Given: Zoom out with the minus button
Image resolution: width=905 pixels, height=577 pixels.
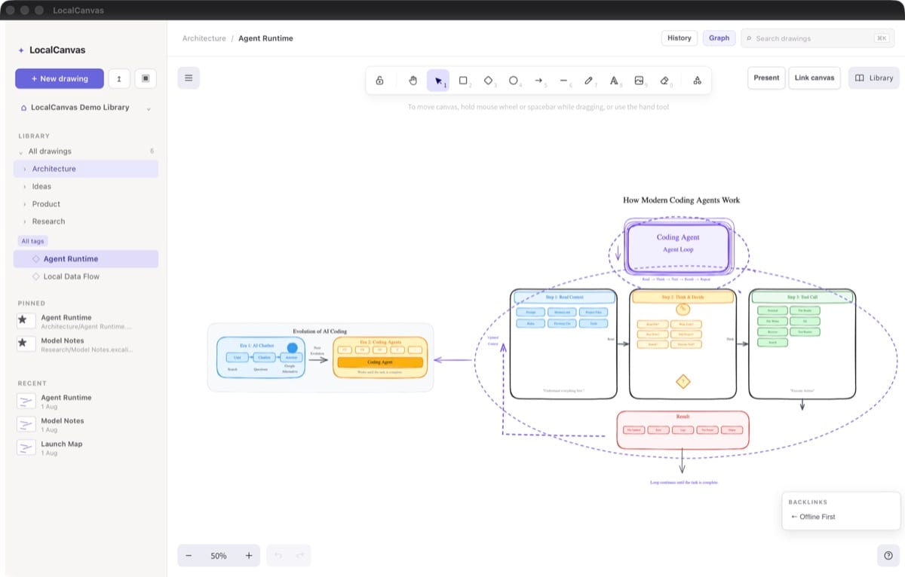Looking at the screenshot, I should (x=189, y=556).
